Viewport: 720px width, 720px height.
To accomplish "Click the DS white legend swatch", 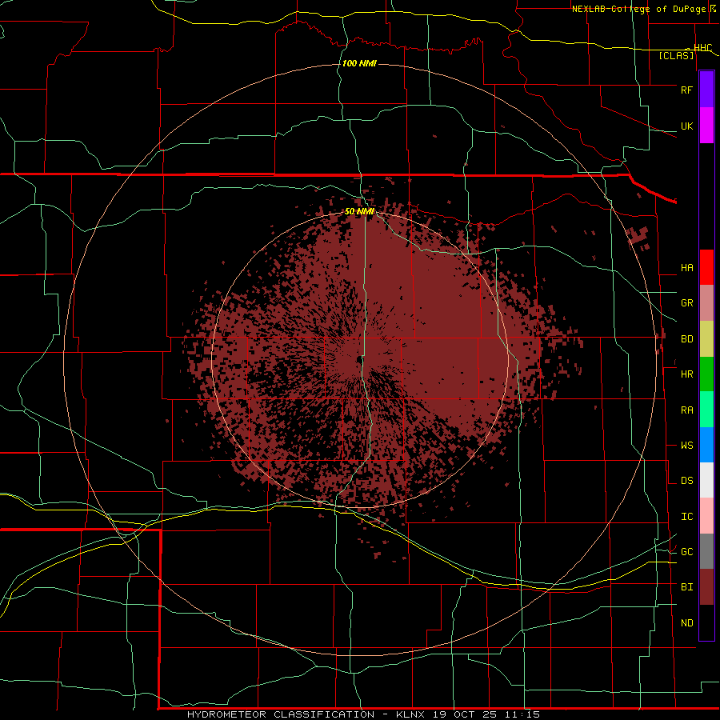I will coord(706,480).
